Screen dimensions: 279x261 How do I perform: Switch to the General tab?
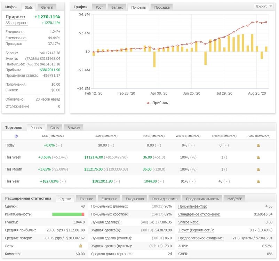(x=47, y=7)
